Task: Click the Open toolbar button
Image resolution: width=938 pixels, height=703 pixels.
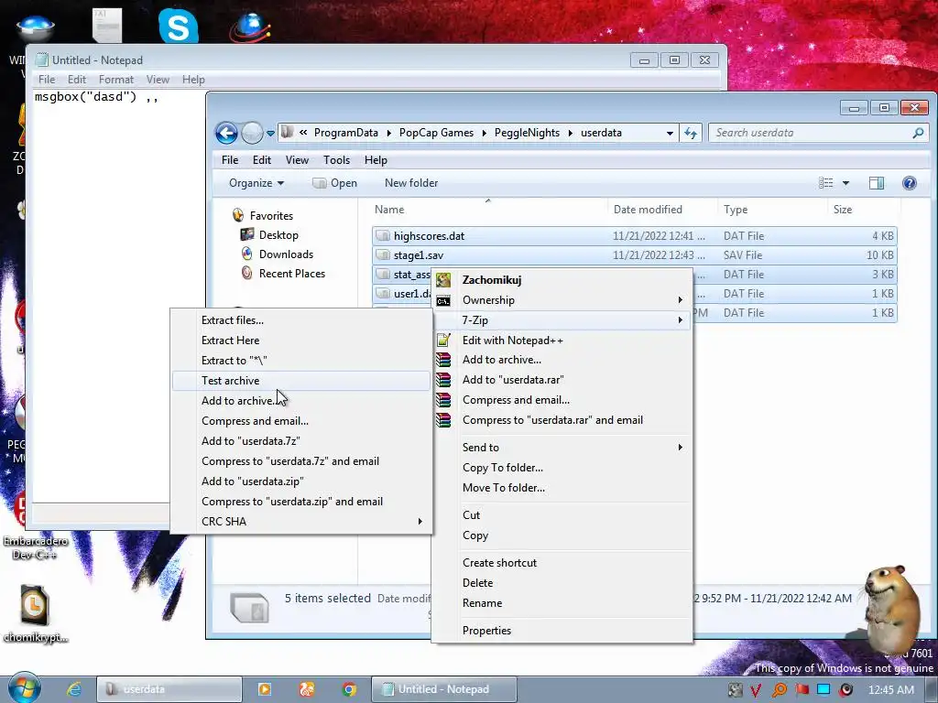Action: (x=334, y=183)
